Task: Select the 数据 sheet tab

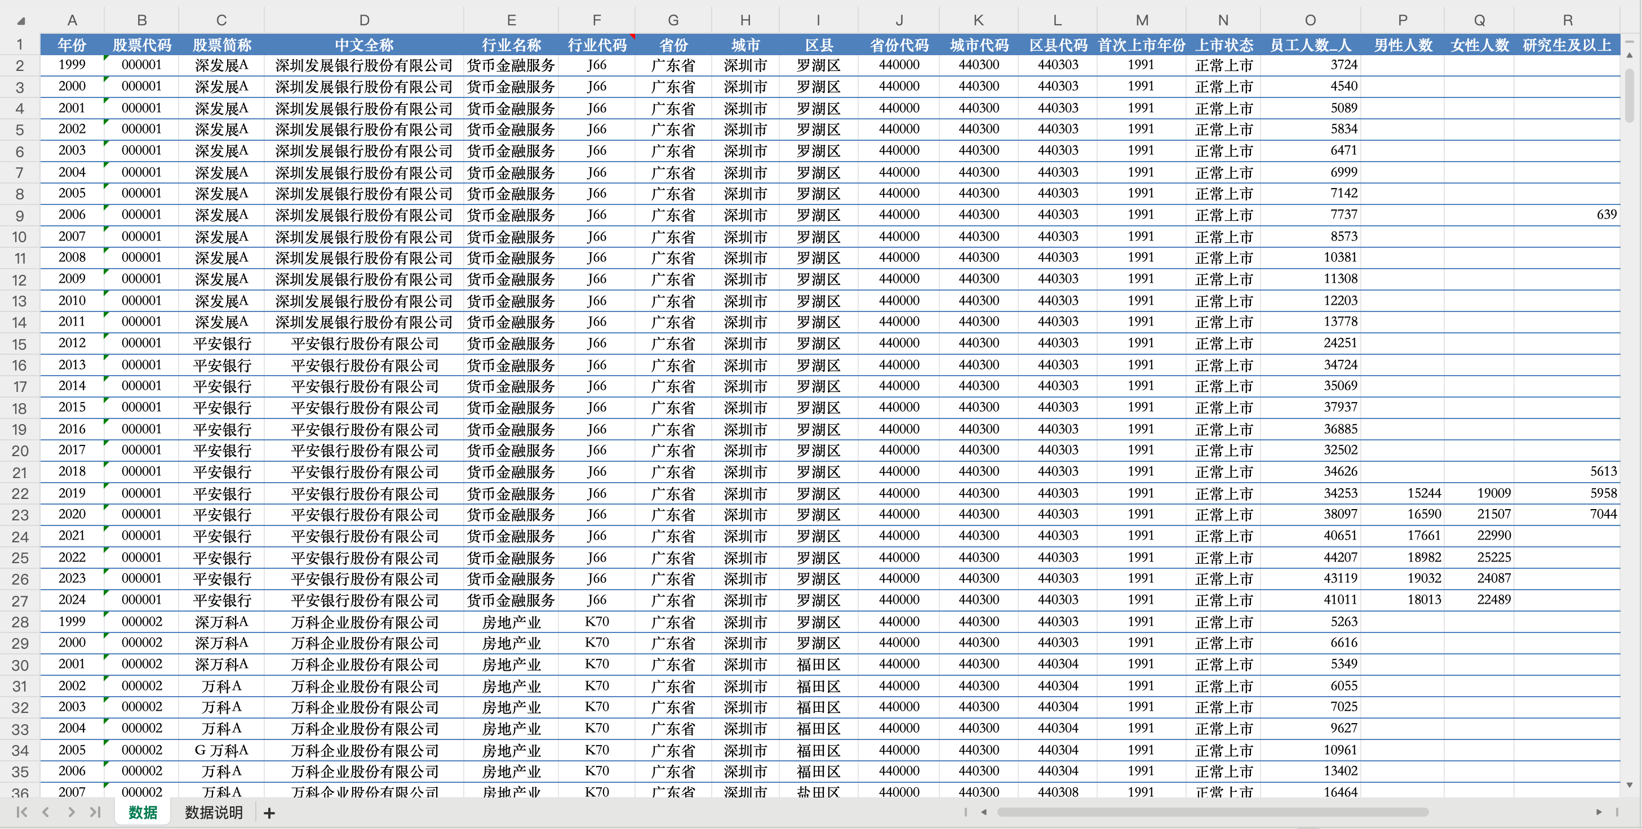Action: click(143, 813)
